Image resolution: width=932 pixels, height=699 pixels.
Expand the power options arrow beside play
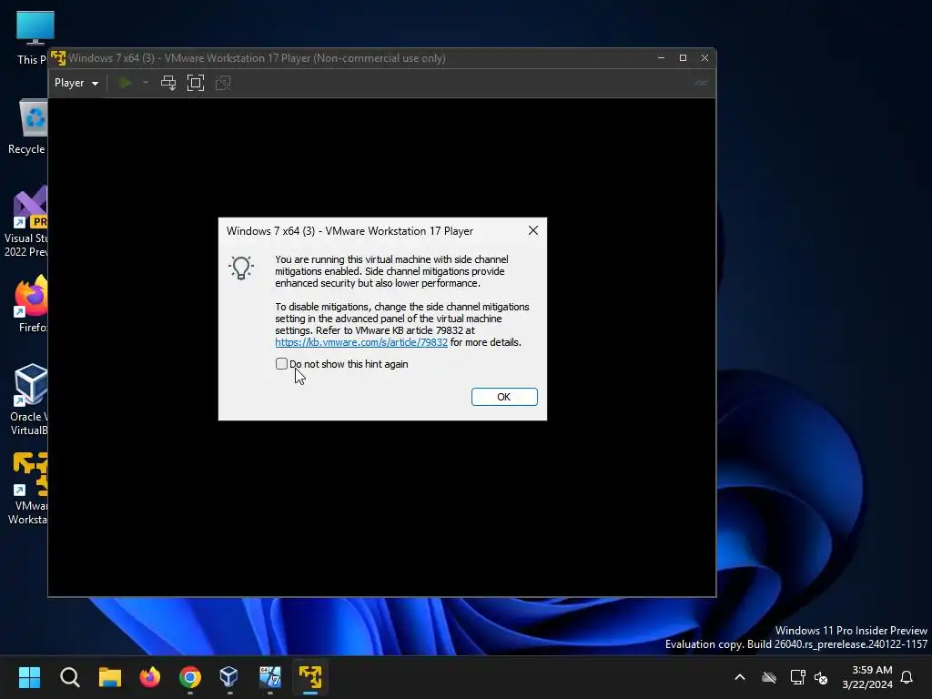point(145,83)
